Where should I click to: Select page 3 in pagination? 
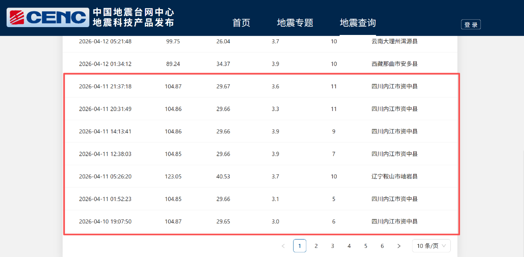[x=333, y=246]
